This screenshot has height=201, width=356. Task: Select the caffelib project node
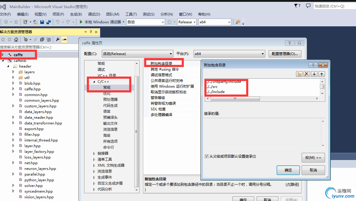(20, 60)
